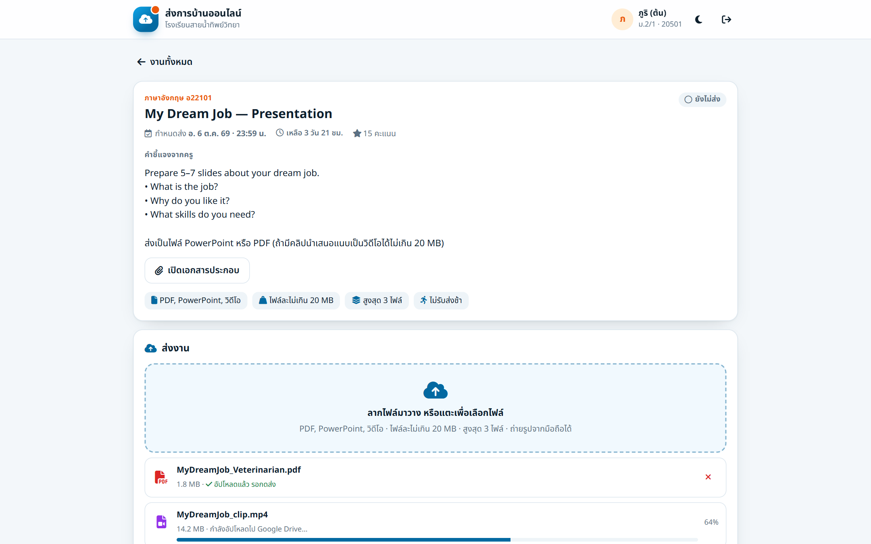The width and height of the screenshot is (871, 544).
Task: Click the ไฟล์ละไม่เกิน 20 MB chip
Action: (296, 300)
